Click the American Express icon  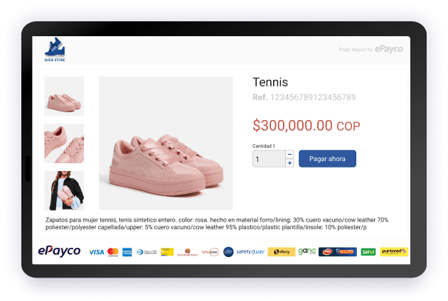[x=127, y=252]
